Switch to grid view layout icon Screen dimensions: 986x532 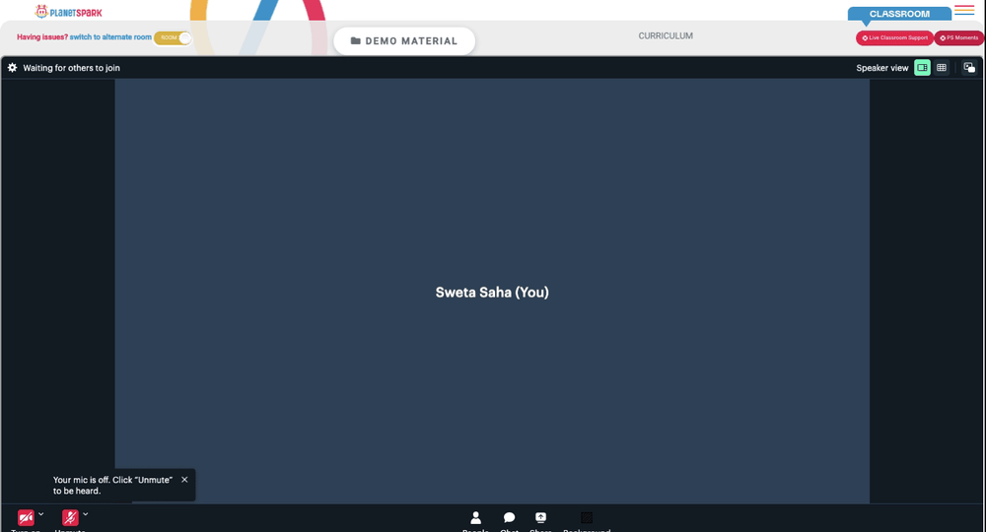(942, 68)
